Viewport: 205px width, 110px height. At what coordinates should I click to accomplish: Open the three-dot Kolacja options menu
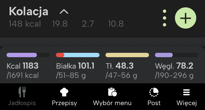tap(165, 18)
